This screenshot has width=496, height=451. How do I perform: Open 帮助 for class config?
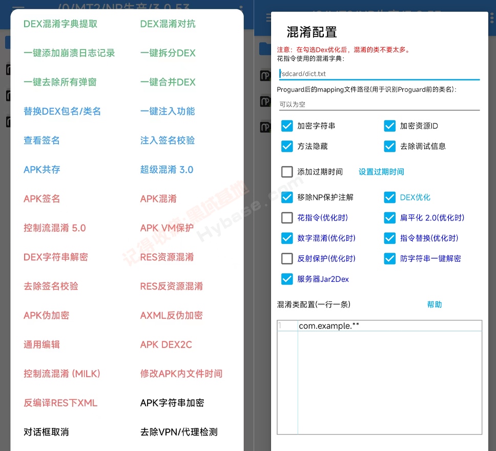point(435,304)
